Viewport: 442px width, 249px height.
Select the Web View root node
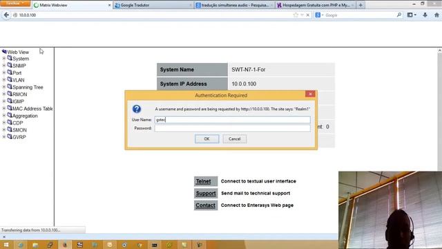point(18,52)
